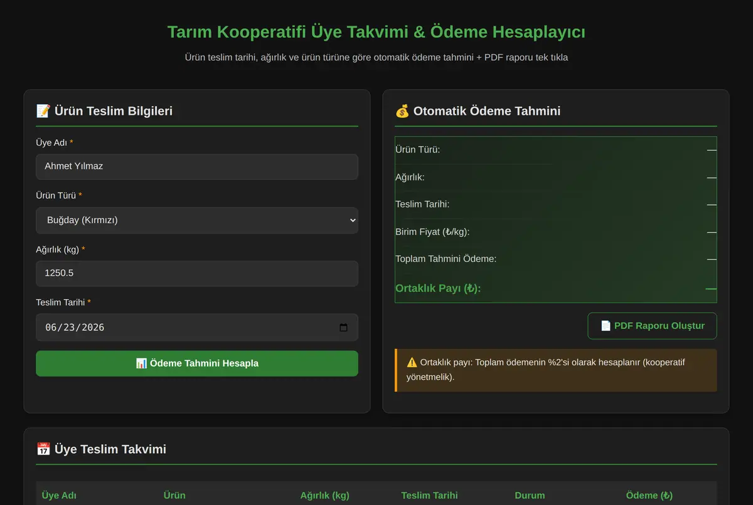Image resolution: width=753 pixels, height=505 pixels.
Task: Click the Üye Adı table column header
Action: click(59, 496)
